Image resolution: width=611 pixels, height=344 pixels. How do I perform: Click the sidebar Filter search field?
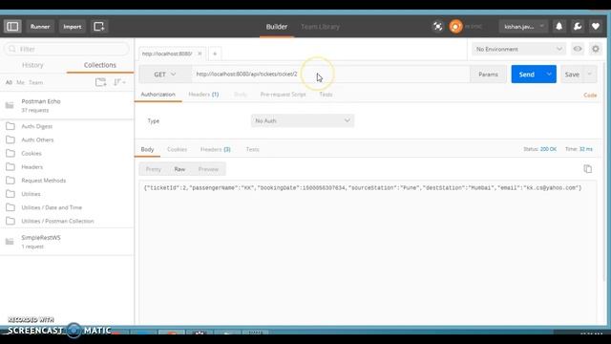(67, 49)
